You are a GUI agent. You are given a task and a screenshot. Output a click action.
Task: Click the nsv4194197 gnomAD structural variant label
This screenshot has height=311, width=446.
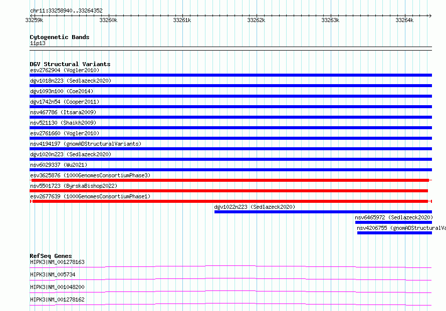(x=86, y=144)
